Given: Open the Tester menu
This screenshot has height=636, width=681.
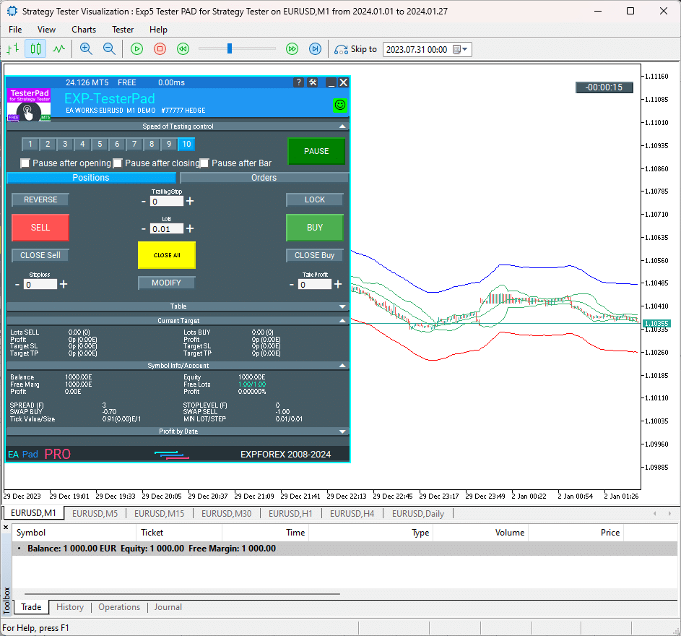Looking at the screenshot, I should [123, 30].
